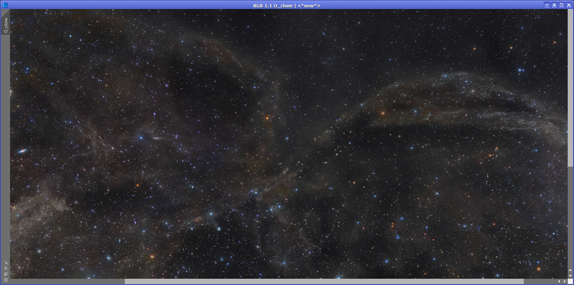Viewport: 574px width, 285px height.
Task: Click the horizontal scrollbar left arrow
Action: pyautogui.click(x=560, y=282)
